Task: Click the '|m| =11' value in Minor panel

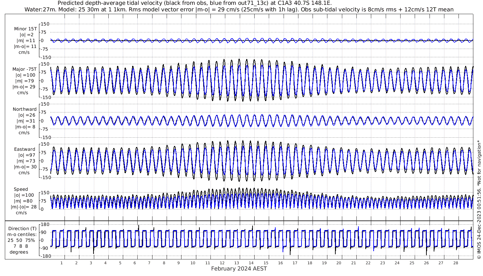Action: 26,40
